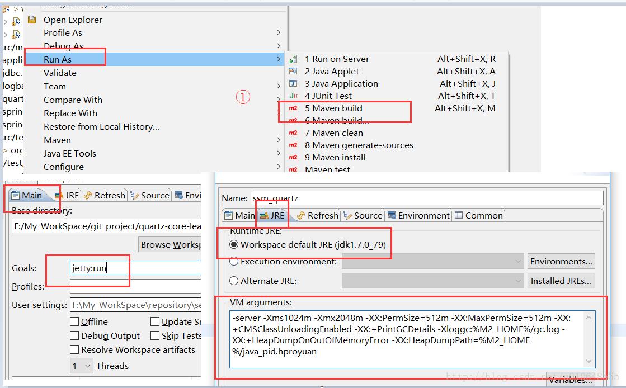626x388 pixels.
Task: Click the Envi tab icon in left dialog
Action: coord(179,195)
